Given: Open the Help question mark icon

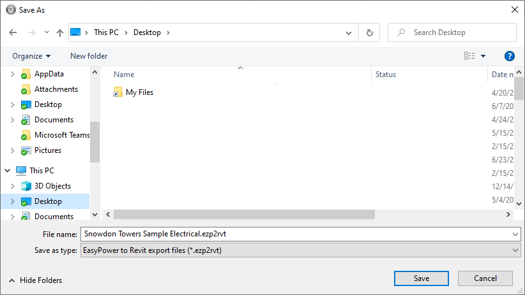Looking at the screenshot, I should tap(509, 56).
